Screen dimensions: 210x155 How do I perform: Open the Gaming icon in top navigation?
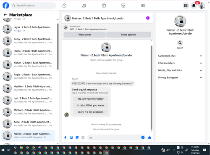pyautogui.click(x=143, y=5)
